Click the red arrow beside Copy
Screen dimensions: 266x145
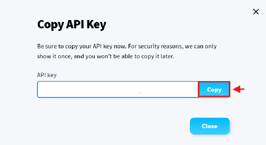pyautogui.click(x=239, y=90)
